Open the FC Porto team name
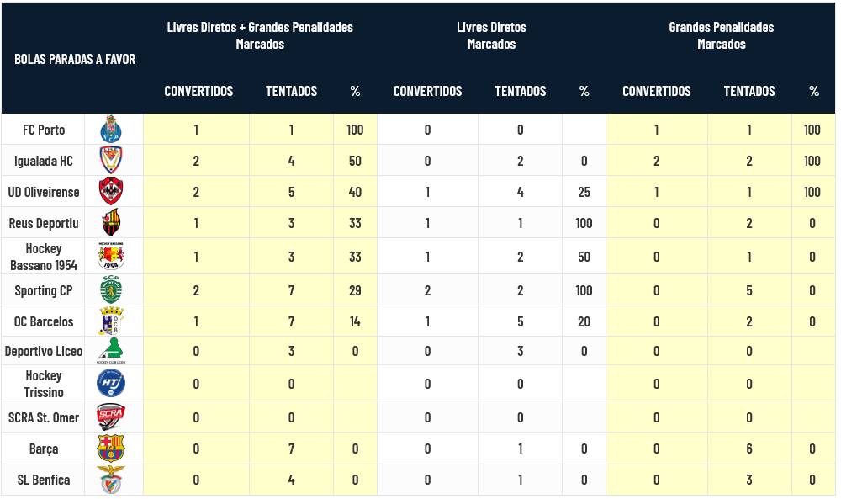The image size is (841, 499). click(x=44, y=130)
